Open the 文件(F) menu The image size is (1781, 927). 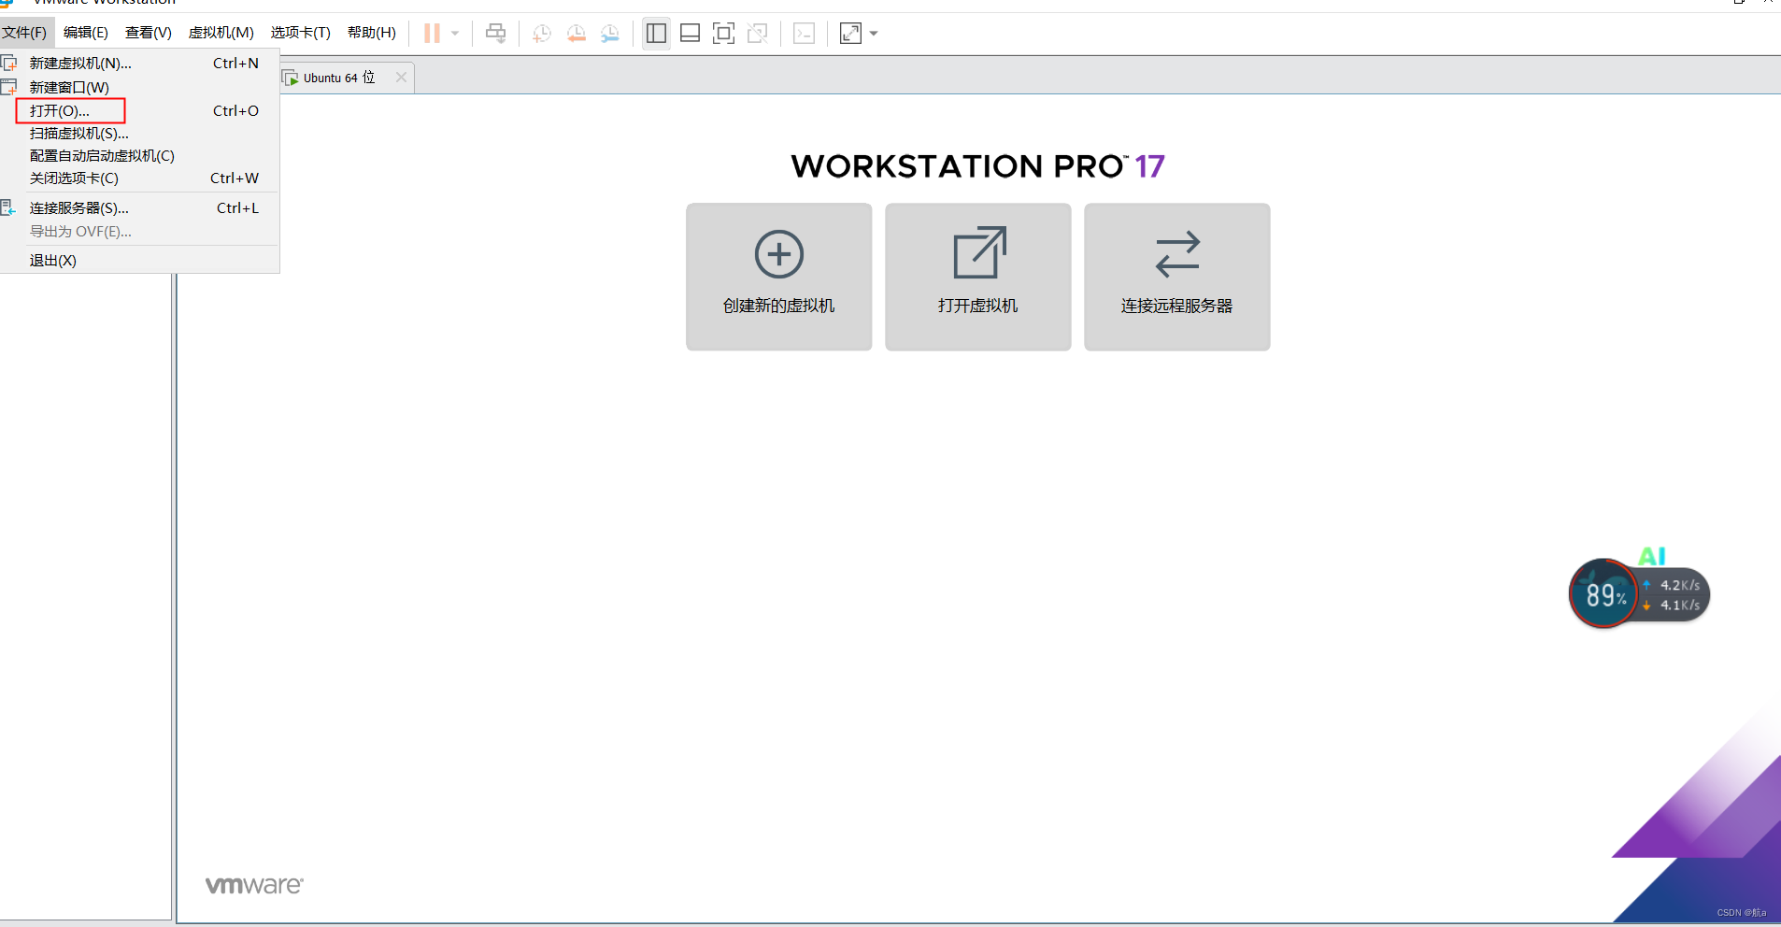pos(24,33)
